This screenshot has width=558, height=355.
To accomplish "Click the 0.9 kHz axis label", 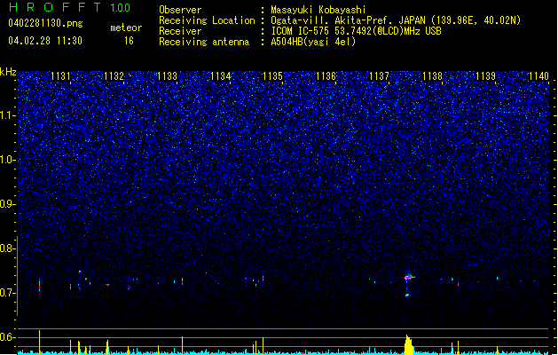I will [x=8, y=204].
